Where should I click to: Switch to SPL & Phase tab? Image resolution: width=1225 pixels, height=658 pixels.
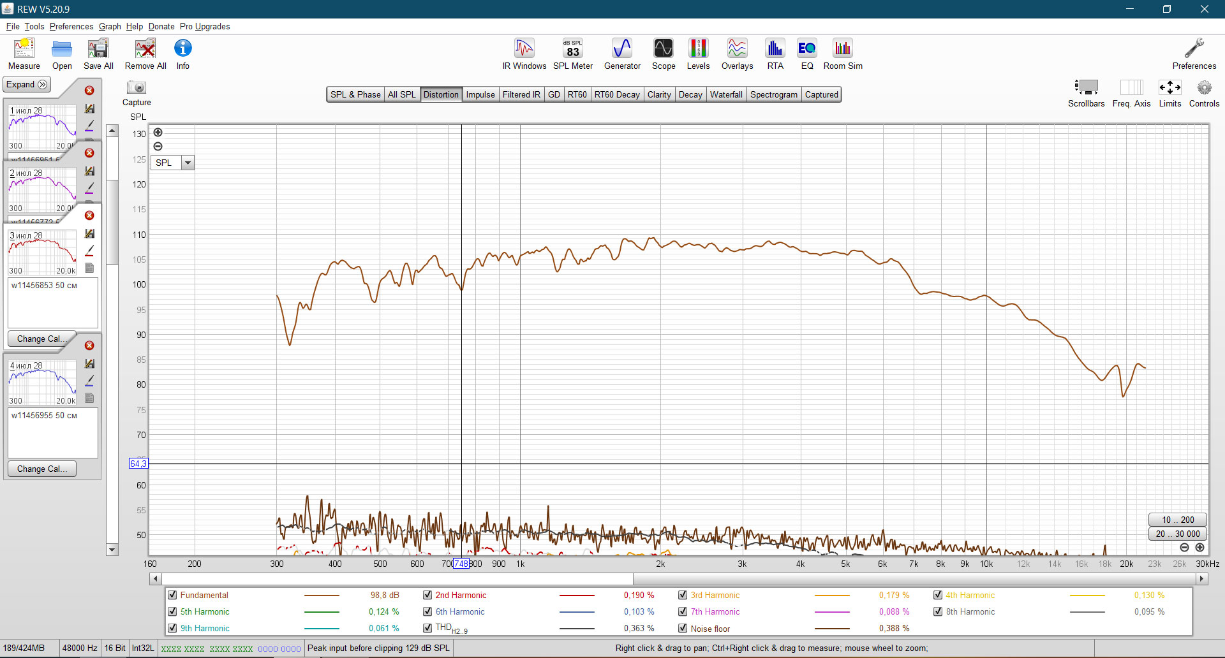coord(355,94)
